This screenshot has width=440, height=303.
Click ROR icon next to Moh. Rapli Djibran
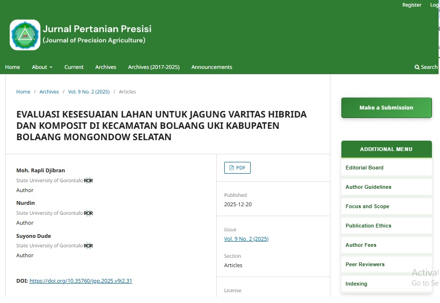[88, 181]
